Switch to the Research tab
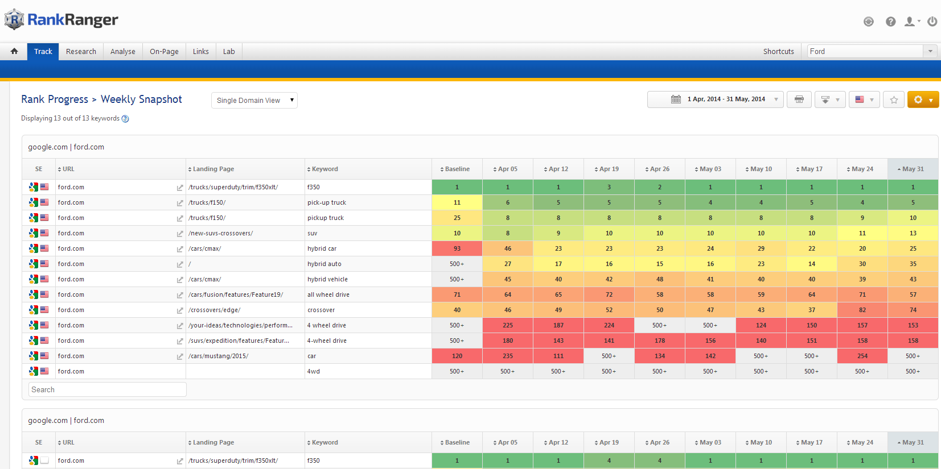 point(81,51)
